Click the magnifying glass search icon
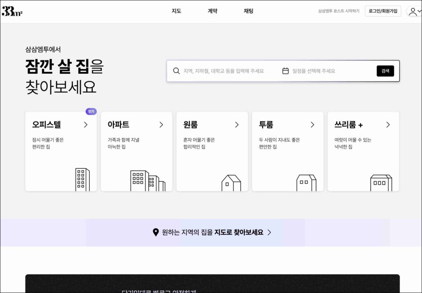This screenshot has width=422, height=293. [176, 71]
